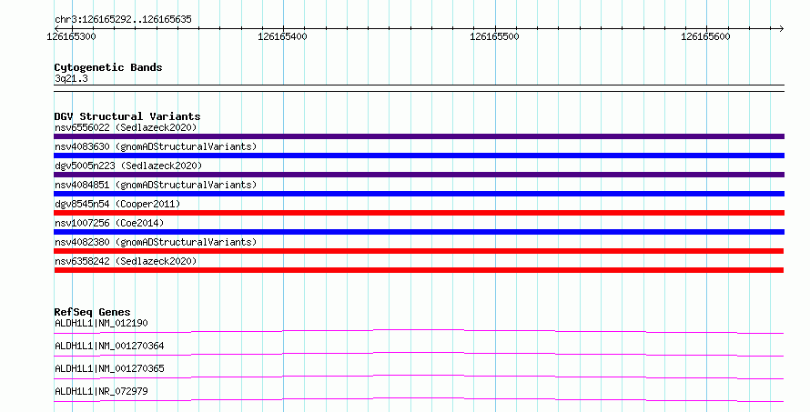Image resolution: width=810 pixels, height=412 pixels.
Task: Open variant nsv1007256 (Coe2014) label
Action: [x=109, y=223]
